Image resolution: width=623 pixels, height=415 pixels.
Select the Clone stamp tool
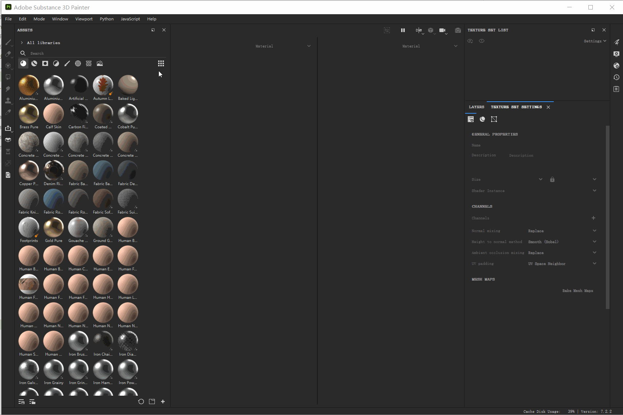click(8, 101)
